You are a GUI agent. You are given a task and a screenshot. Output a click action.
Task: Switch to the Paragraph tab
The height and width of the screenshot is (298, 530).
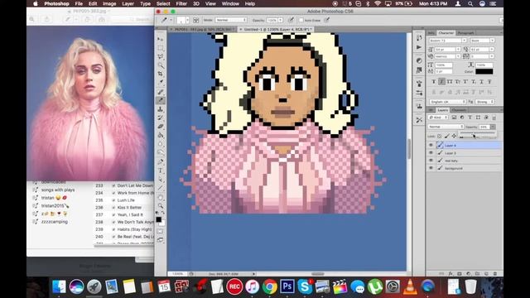pyautogui.click(x=465, y=33)
